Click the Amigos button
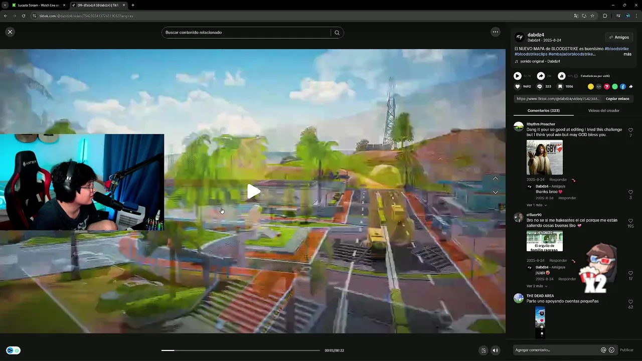This screenshot has width=642, height=361. click(619, 37)
